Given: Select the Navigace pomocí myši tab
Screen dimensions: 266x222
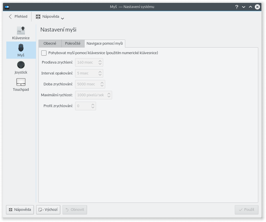Looking at the screenshot, I should coord(105,44).
